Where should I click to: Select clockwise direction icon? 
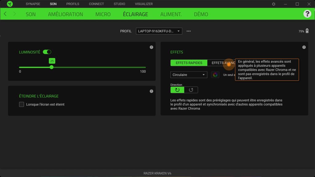tap(177, 90)
